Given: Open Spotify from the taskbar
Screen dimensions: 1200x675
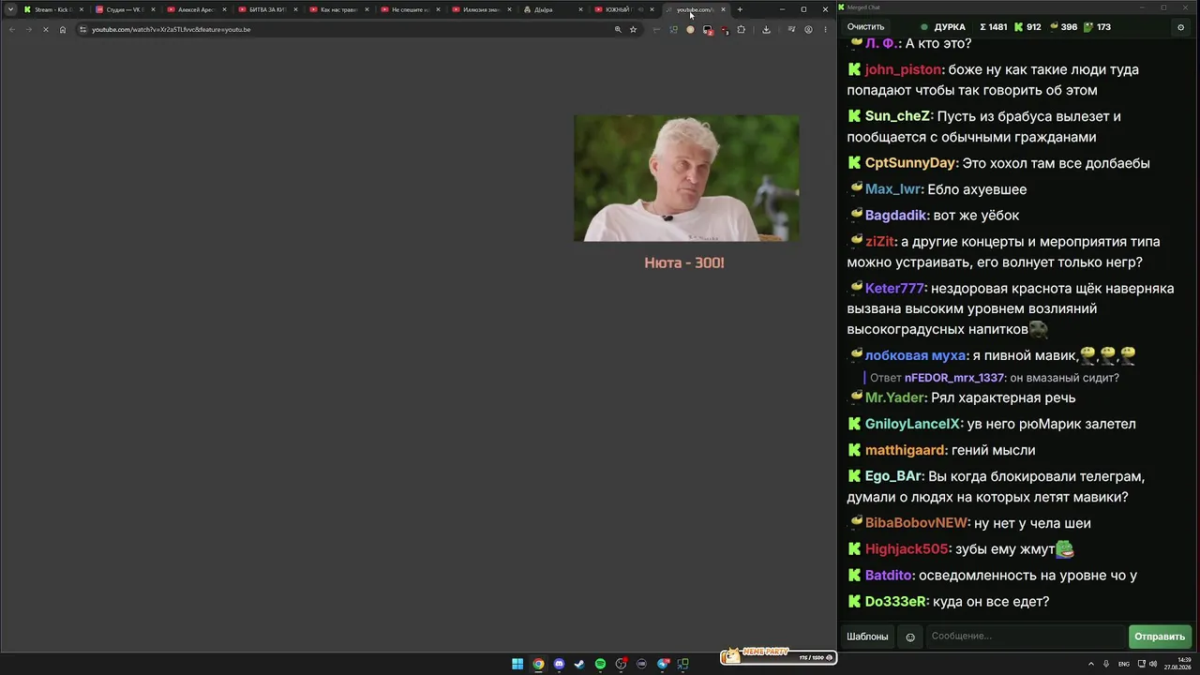Looking at the screenshot, I should [x=600, y=664].
